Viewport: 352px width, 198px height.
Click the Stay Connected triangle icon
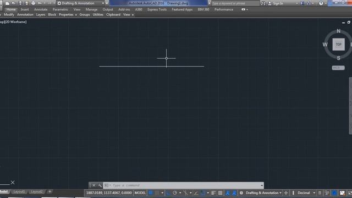click(309, 3)
